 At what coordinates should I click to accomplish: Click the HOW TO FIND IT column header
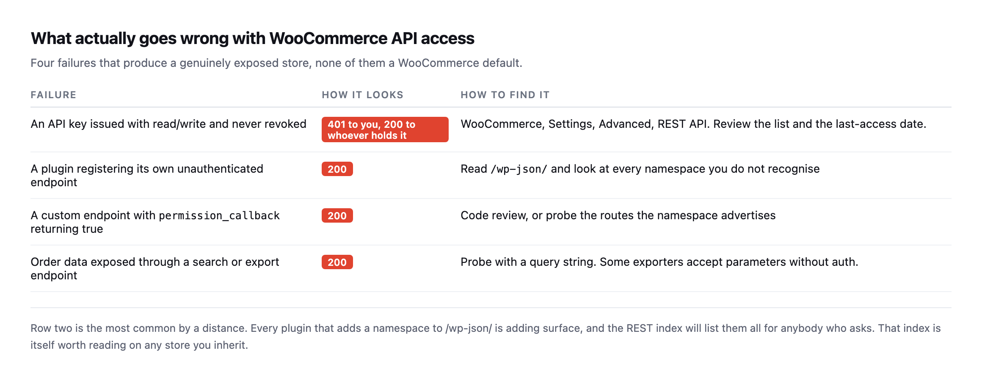[x=505, y=95]
